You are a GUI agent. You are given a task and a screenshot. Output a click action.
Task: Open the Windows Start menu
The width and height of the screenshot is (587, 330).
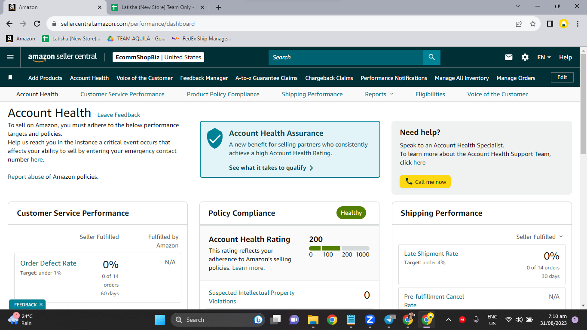pyautogui.click(x=160, y=320)
